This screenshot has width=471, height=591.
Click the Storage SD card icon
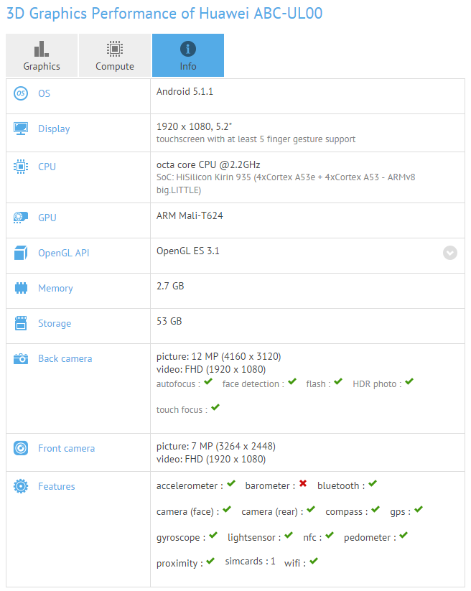coord(21,323)
